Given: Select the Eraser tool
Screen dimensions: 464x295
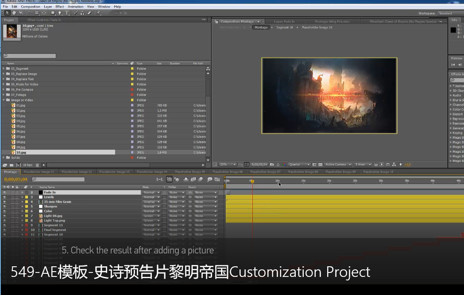Looking at the screenshot, I should pyautogui.click(x=89, y=13).
